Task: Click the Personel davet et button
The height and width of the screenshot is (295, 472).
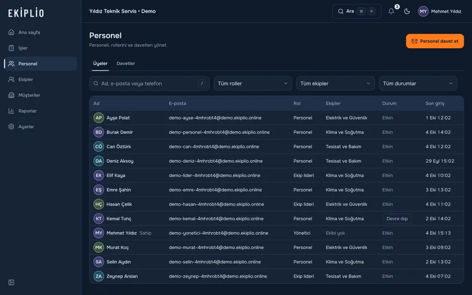Action: 435,41
